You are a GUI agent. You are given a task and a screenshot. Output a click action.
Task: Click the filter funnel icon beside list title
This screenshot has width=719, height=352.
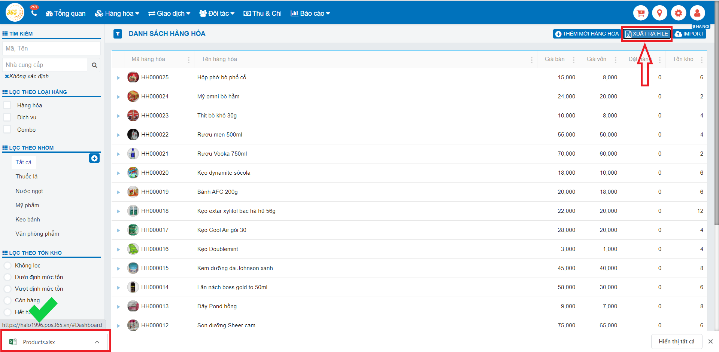coord(118,34)
